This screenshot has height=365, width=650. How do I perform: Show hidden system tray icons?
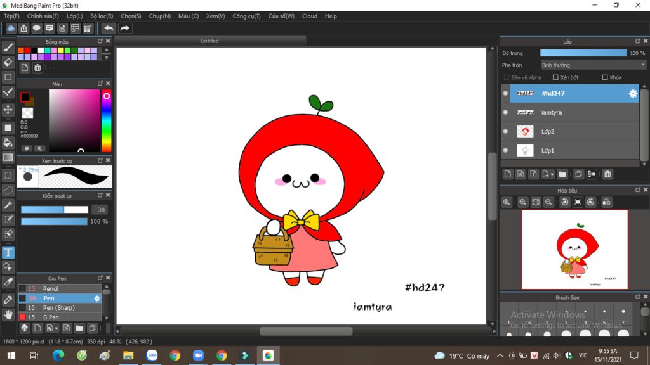pos(500,355)
